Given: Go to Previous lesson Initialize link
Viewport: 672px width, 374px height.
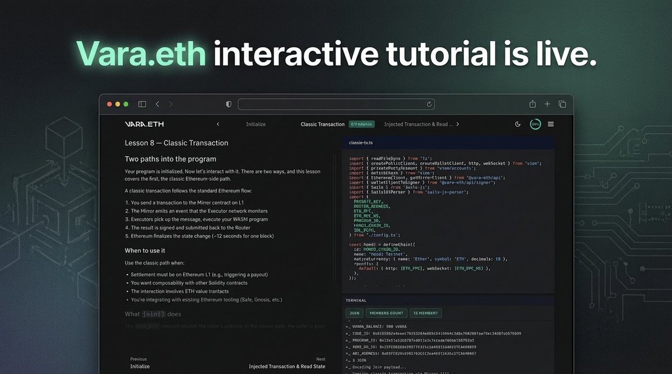Looking at the screenshot, I should click(x=140, y=363).
